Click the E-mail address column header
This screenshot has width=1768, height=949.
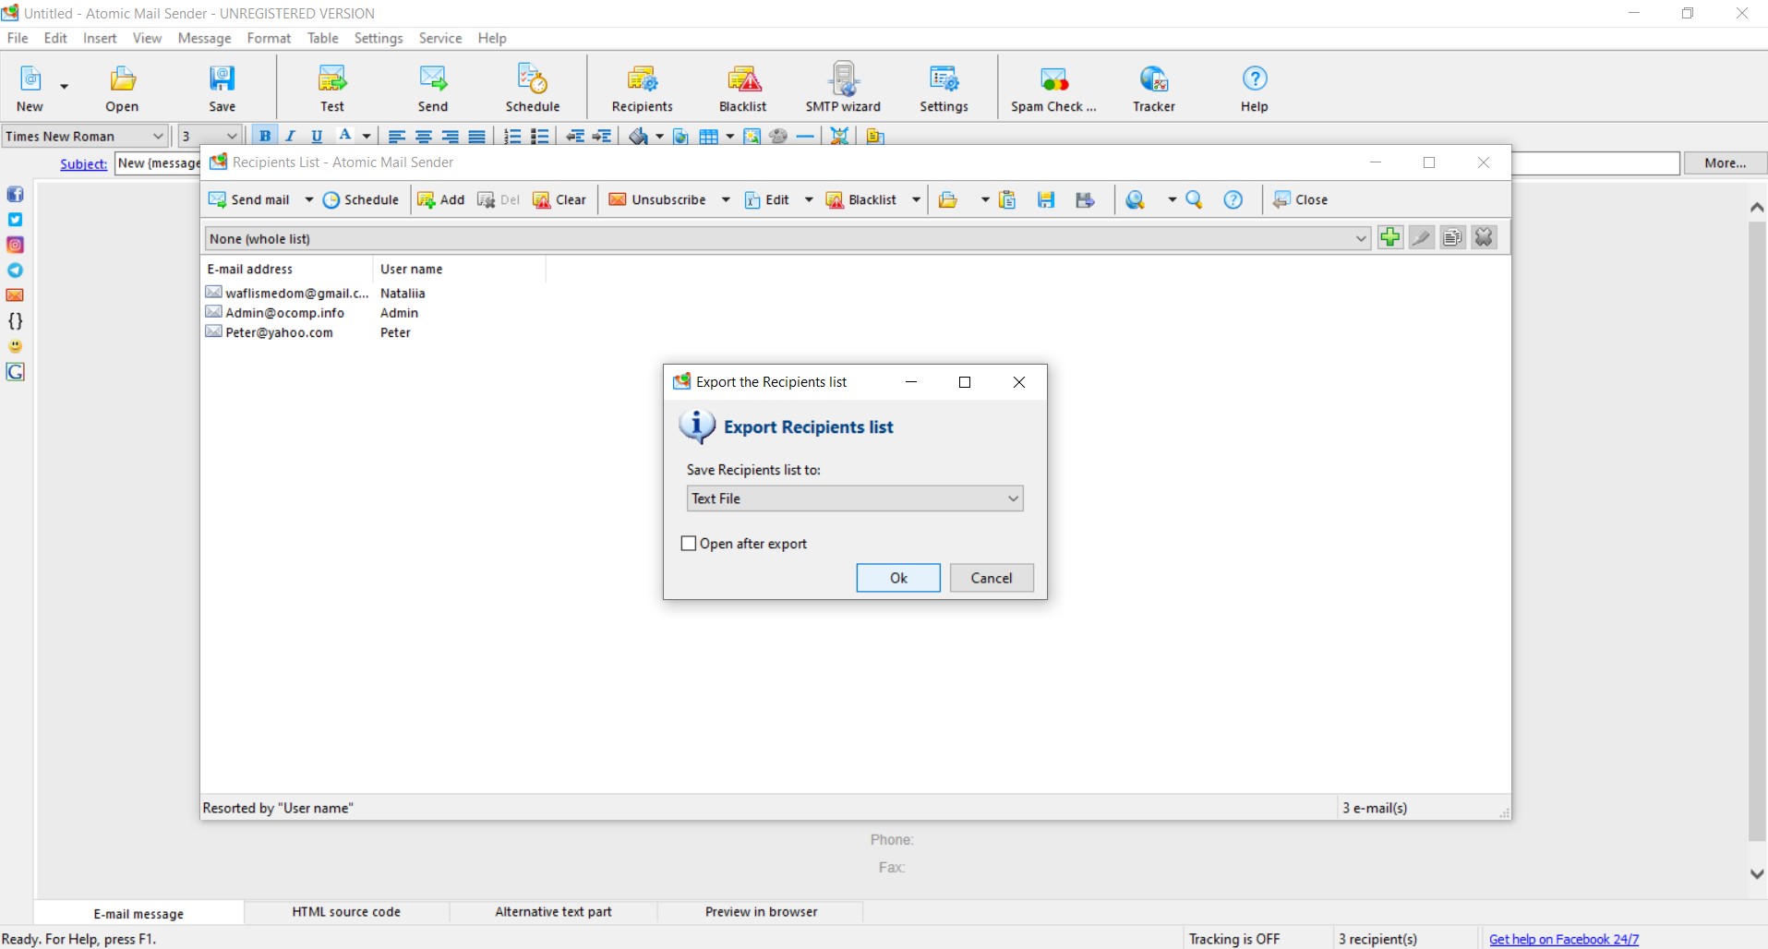pos(287,269)
